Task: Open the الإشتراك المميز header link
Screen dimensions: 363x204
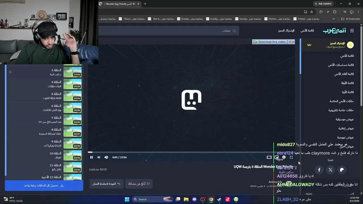Action: pos(286,31)
